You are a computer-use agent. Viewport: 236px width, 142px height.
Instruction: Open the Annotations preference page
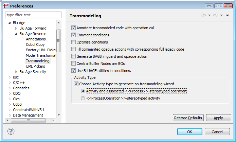click(36, 39)
